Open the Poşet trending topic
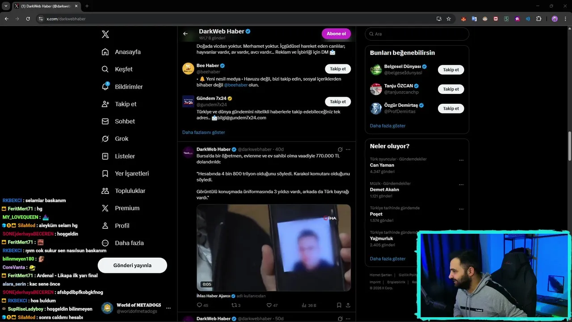This screenshot has width=572, height=322. point(376,214)
